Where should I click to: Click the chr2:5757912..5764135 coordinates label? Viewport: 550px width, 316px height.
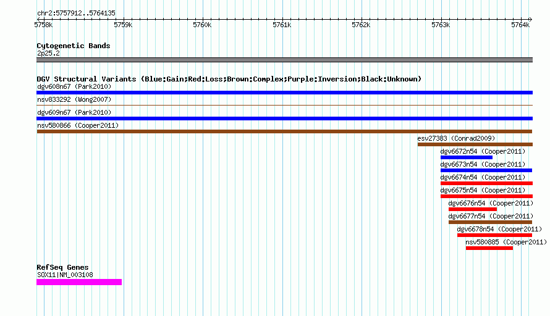pyautogui.click(x=76, y=13)
